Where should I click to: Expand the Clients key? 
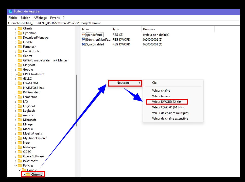tap(15, 29)
